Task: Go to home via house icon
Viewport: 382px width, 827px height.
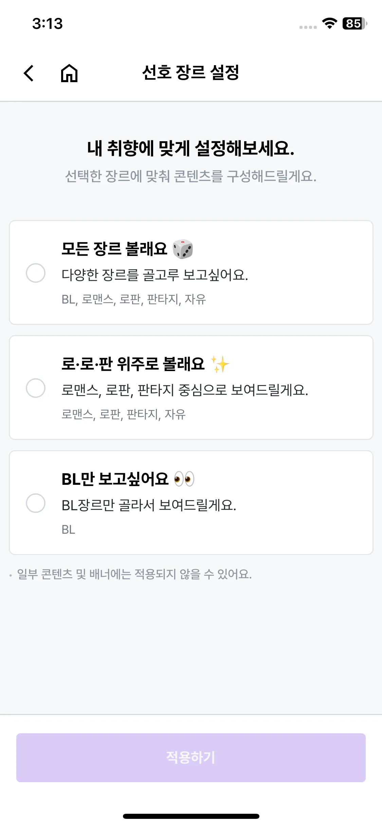Action: (x=69, y=73)
